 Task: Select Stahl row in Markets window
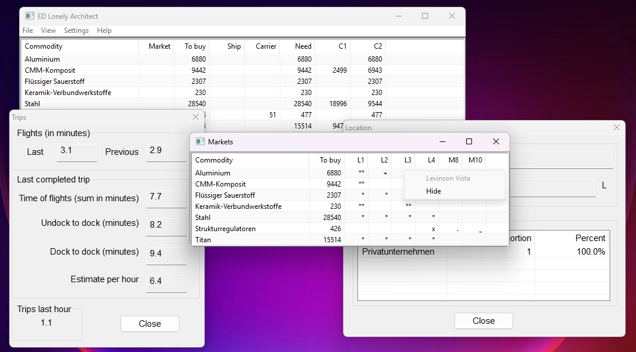click(350, 217)
